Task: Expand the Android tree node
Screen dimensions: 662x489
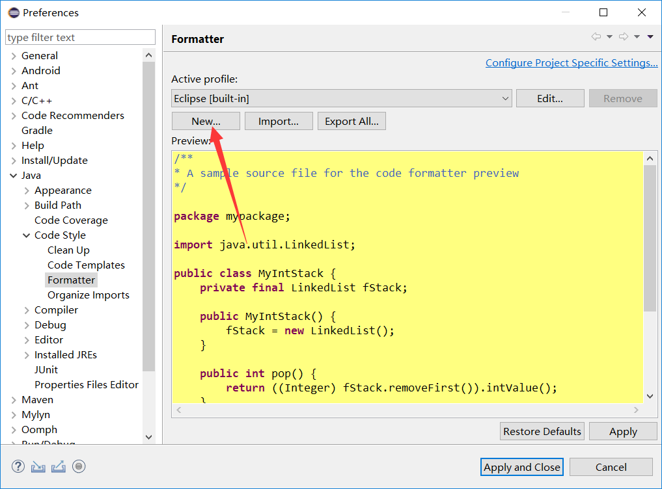Action: pos(14,71)
